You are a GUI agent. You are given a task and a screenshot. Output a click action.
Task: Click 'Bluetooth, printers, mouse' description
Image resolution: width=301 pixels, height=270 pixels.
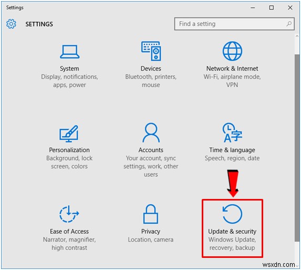[151, 81]
